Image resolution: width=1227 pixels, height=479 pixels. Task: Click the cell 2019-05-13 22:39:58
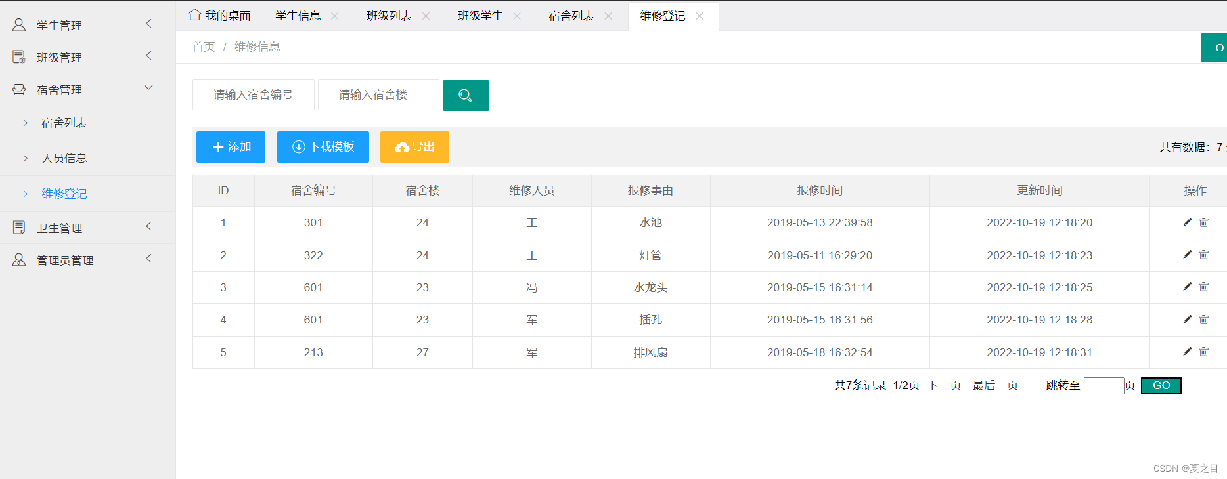coord(820,222)
